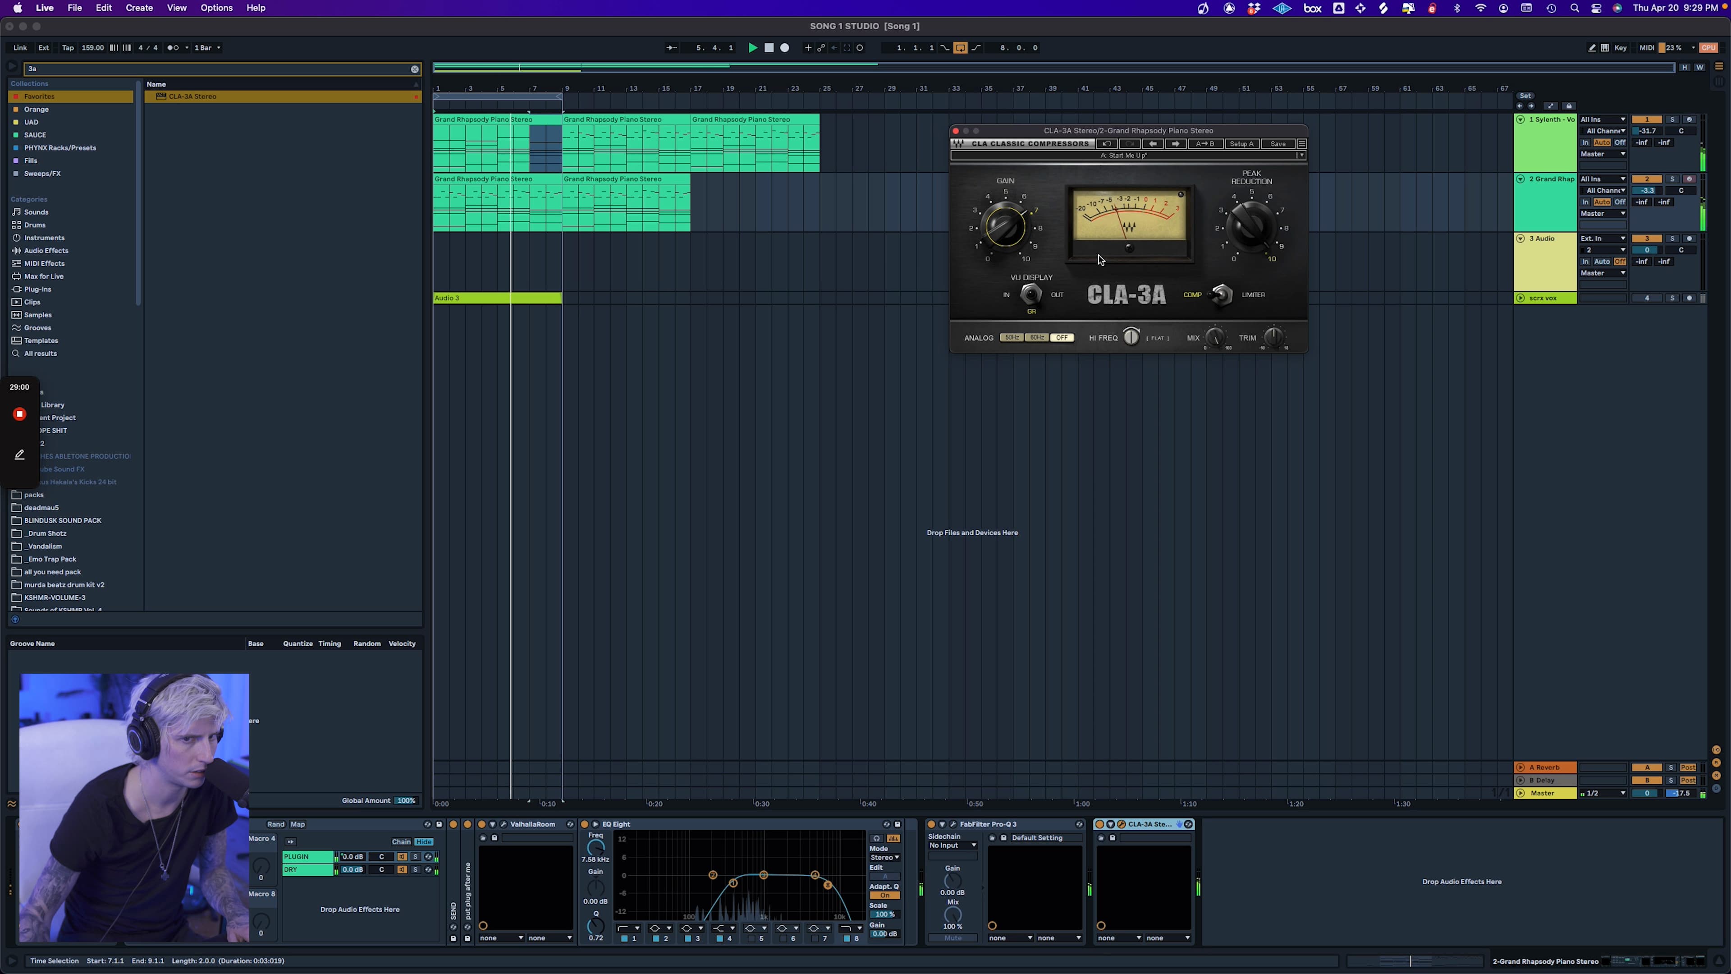Screen dimensions: 1731x974
Task: Toggle track 1 Sylenth activator button
Action: tap(1646, 119)
